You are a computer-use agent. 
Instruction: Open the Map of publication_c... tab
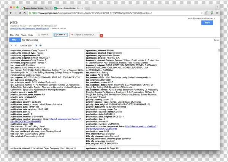(84, 35)
